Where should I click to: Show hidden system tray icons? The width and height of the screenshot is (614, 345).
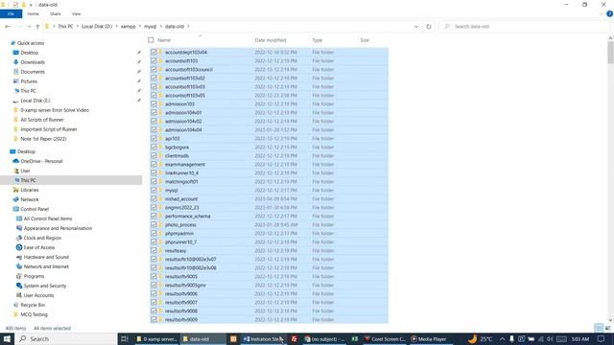pos(503,339)
